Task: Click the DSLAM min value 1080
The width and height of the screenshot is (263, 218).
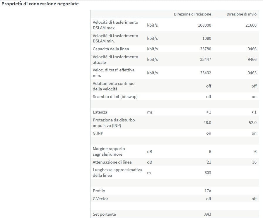Action: (206, 38)
